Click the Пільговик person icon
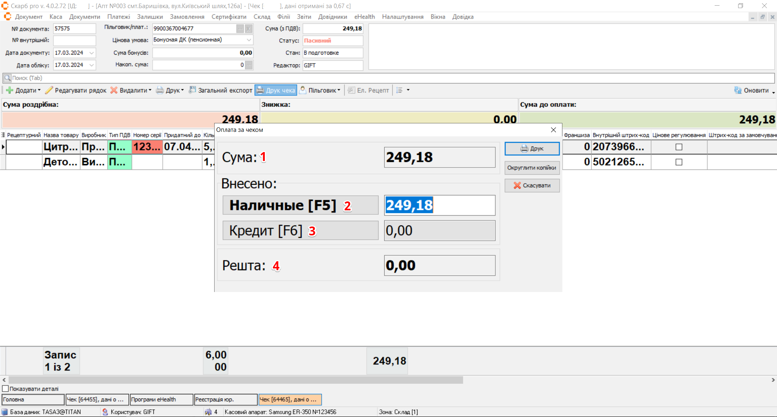The image size is (777, 417). click(302, 90)
